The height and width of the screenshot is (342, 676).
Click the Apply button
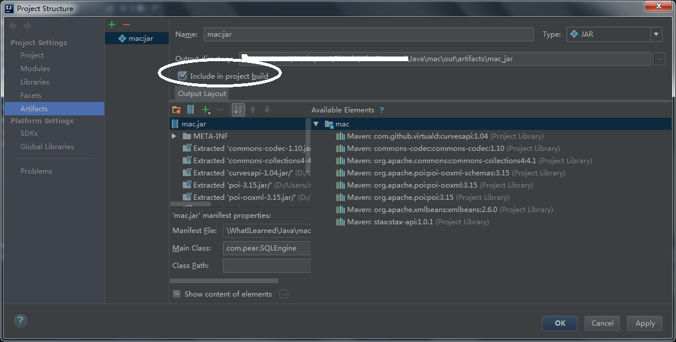[x=645, y=323]
